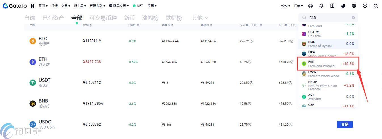Select FAR Farmland Protocol result
The width and height of the screenshot is (382, 139).
pyautogui.click(x=328, y=64)
